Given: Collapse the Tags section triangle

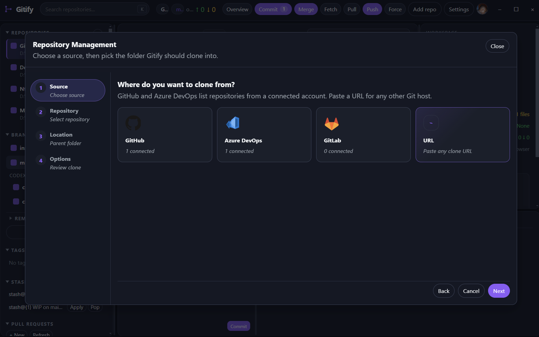Looking at the screenshot, I should pyautogui.click(x=7, y=250).
